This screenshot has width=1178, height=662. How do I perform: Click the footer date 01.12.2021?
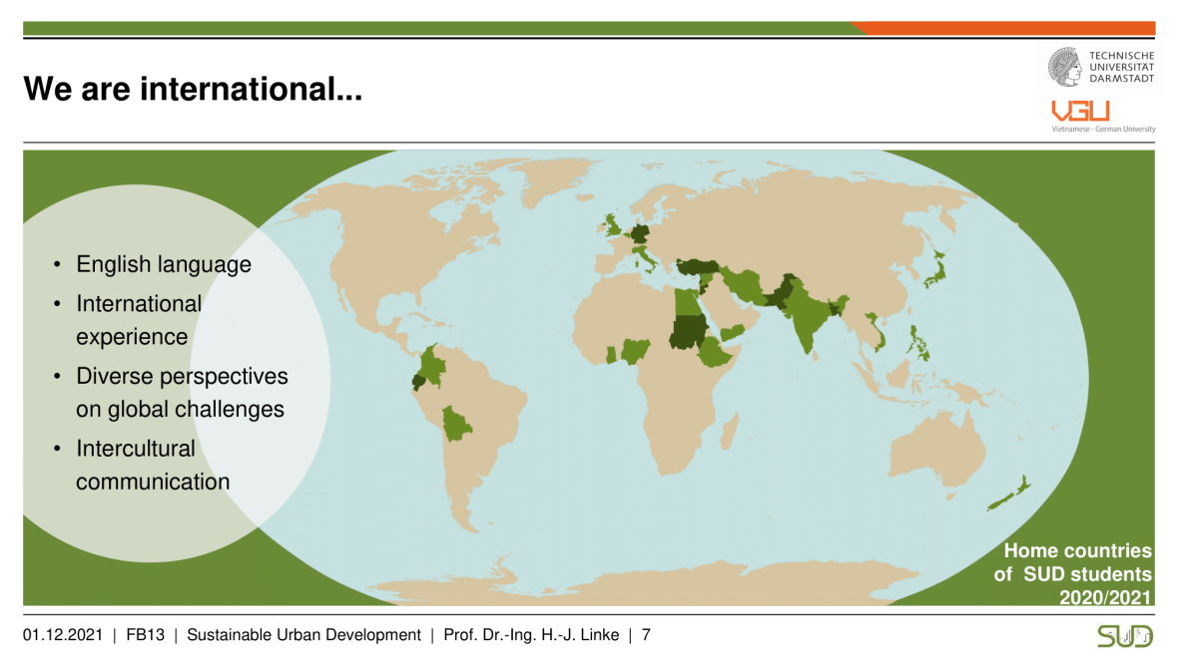(x=63, y=635)
